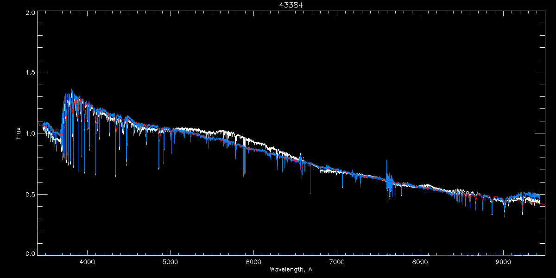Click the 1.5 flux tick label

[30, 72]
